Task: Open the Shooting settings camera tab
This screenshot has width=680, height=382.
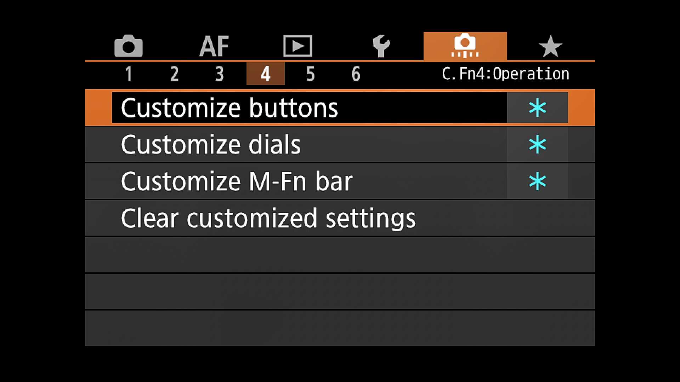Action: (x=128, y=46)
